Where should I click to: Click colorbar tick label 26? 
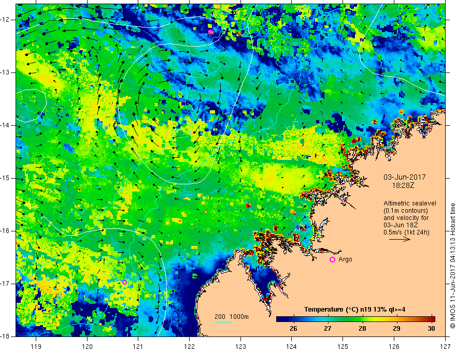pos(293,329)
